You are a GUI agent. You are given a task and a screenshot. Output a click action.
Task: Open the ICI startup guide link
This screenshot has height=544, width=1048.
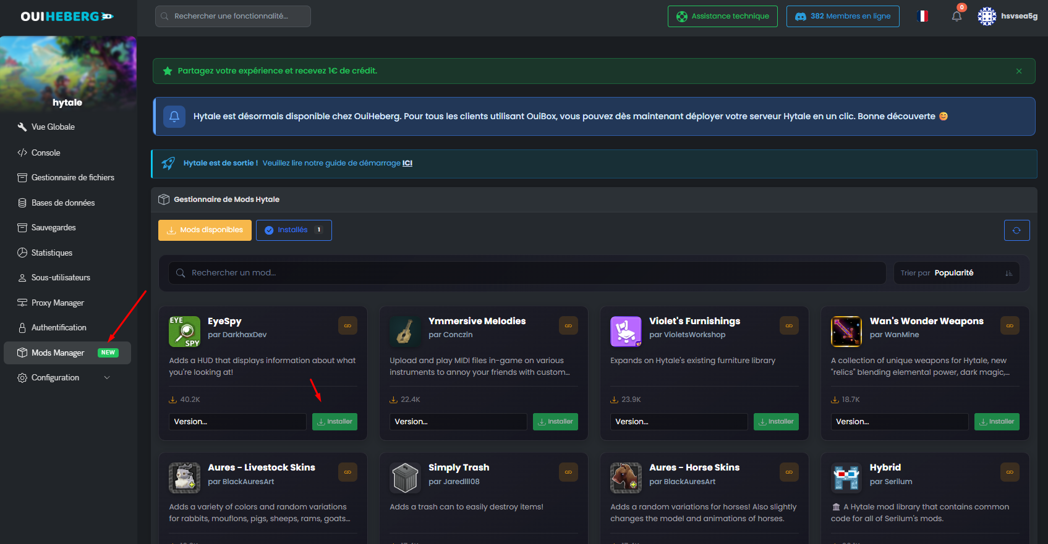coord(407,163)
